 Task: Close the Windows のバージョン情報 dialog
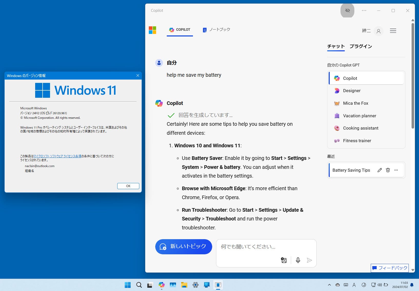(138, 75)
